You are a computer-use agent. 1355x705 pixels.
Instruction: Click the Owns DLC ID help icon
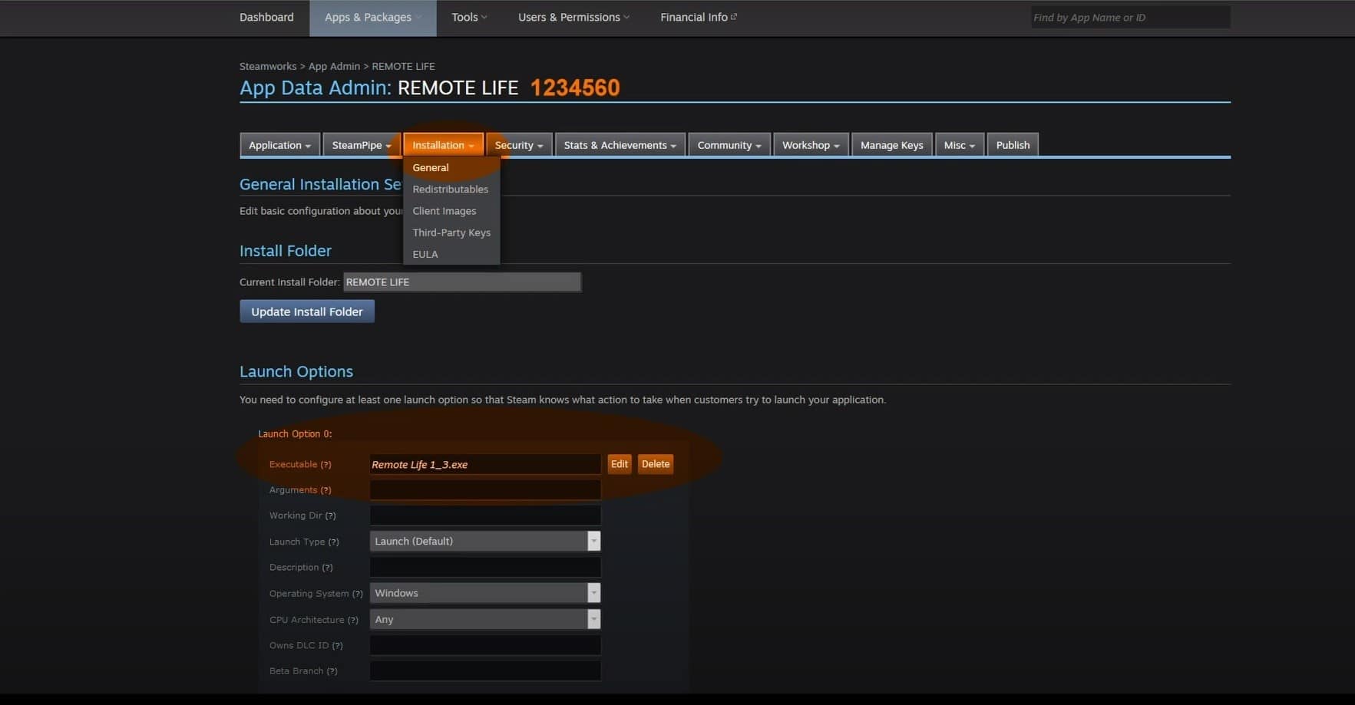[339, 645]
